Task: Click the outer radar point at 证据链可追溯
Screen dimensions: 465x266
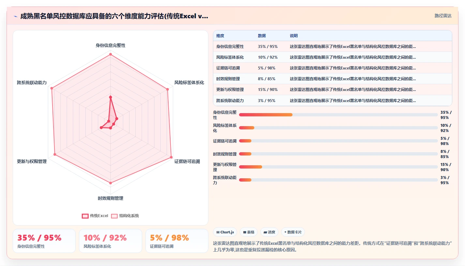Action: (x=171, y=157)
